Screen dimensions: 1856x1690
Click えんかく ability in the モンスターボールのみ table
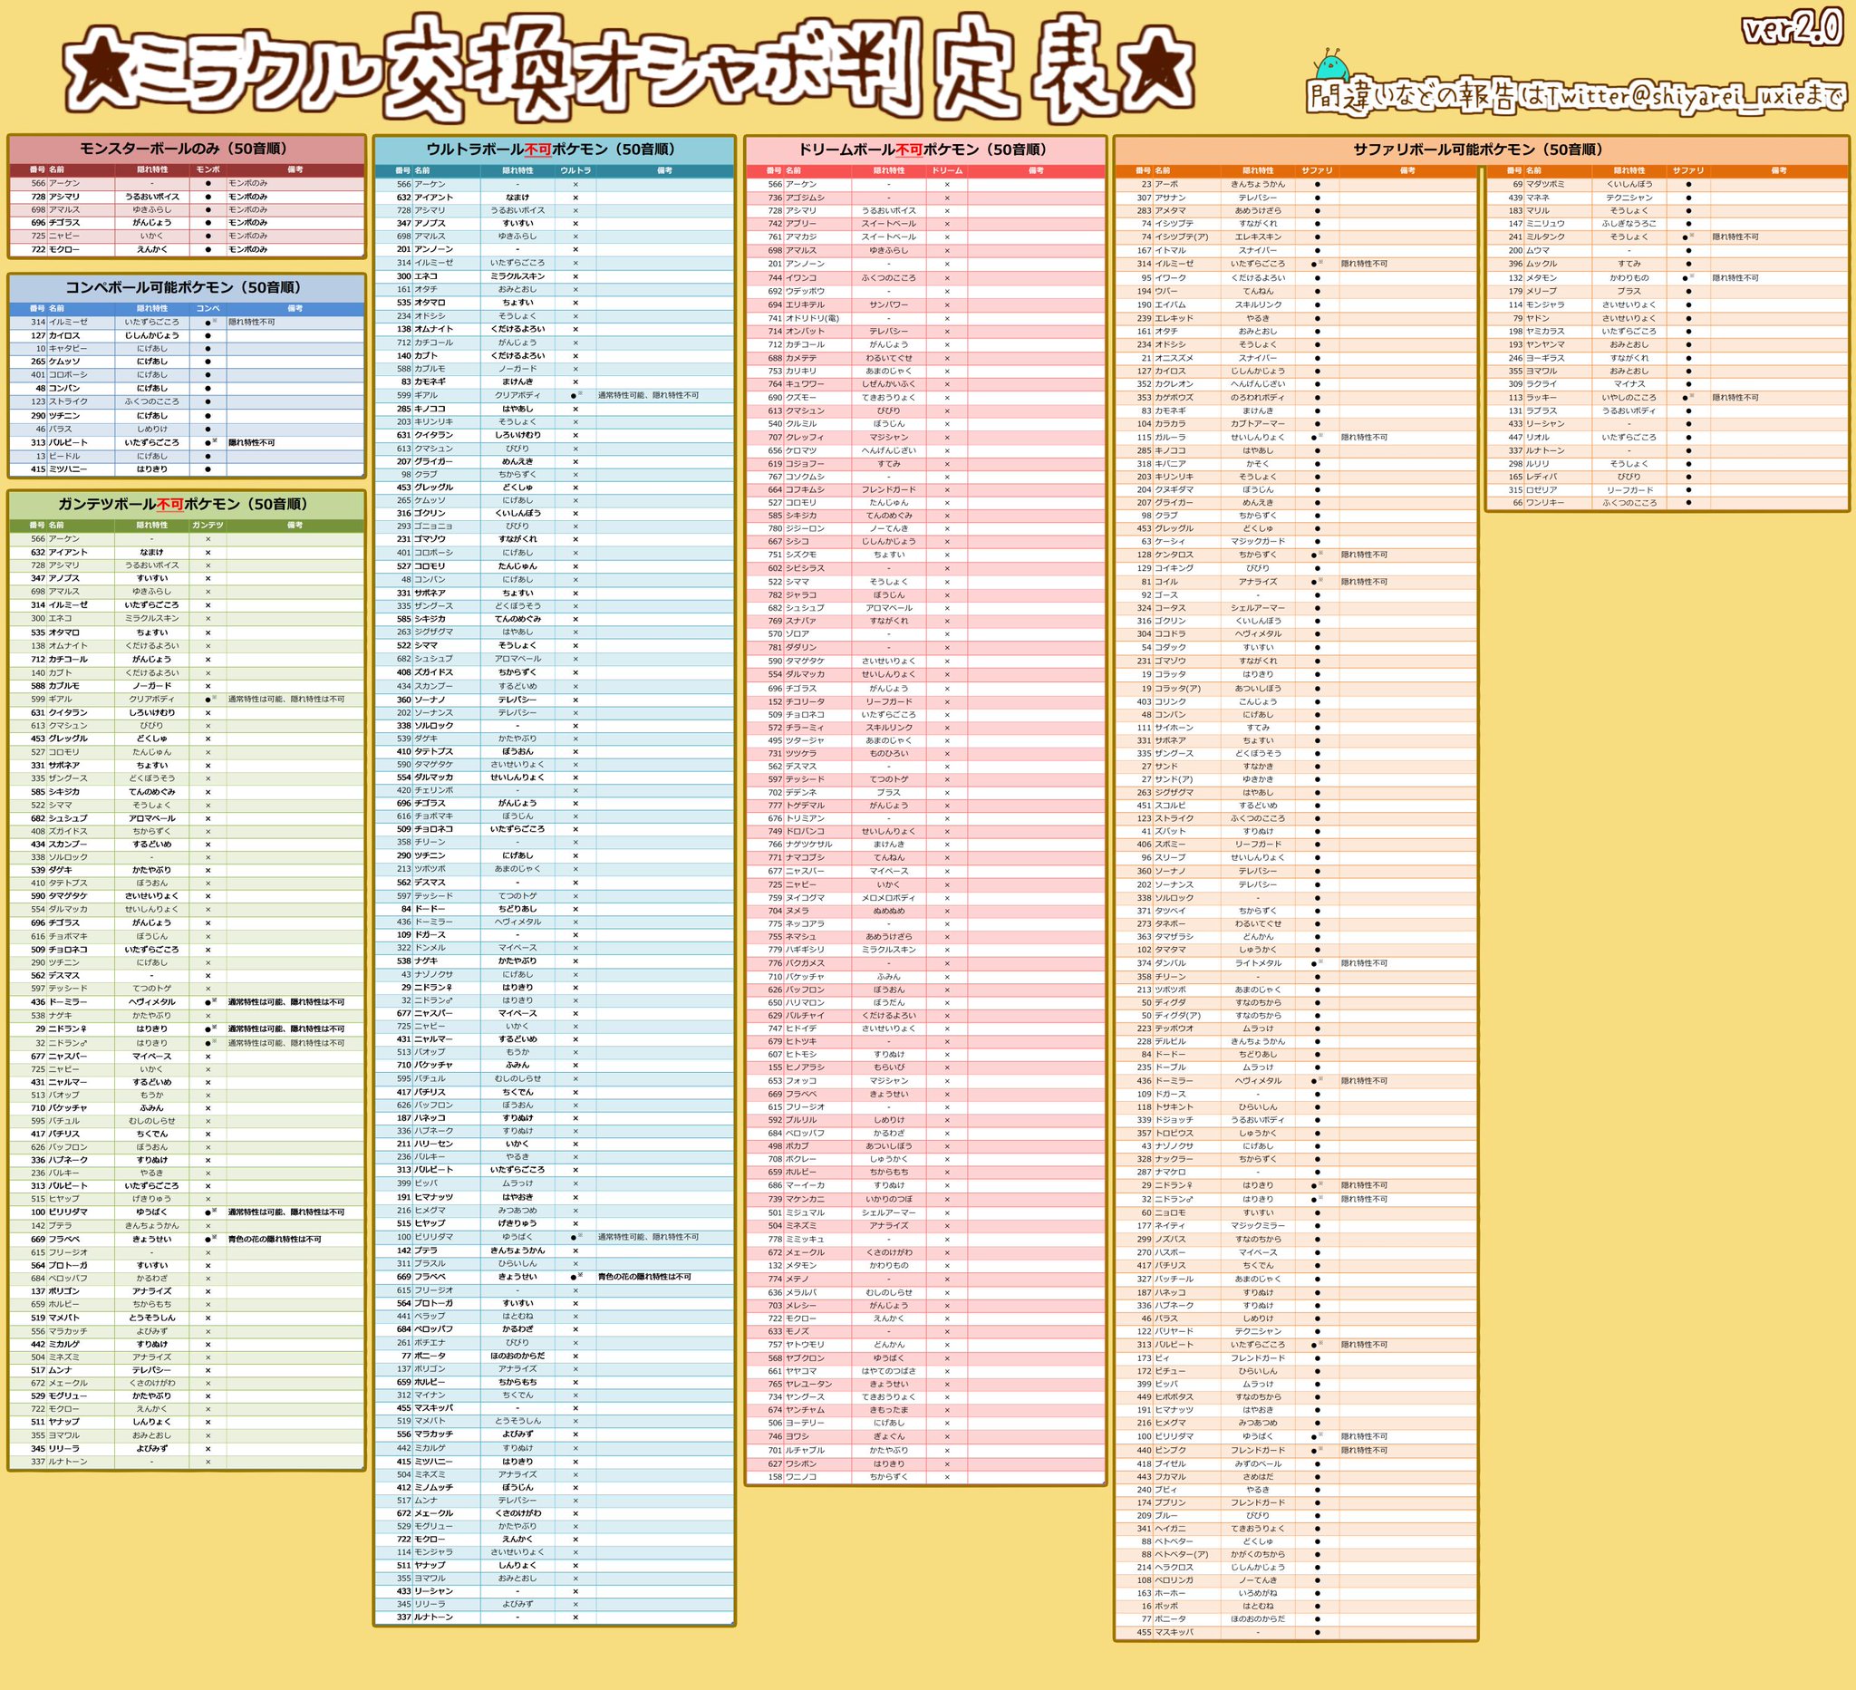coord(152,249)
